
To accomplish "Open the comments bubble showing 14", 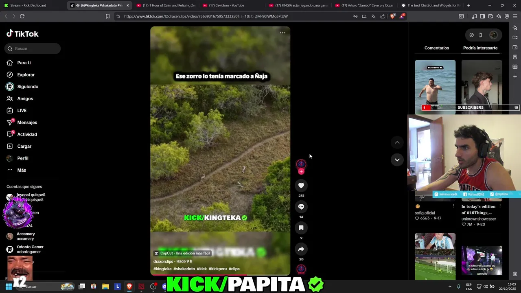I will 301,207.
